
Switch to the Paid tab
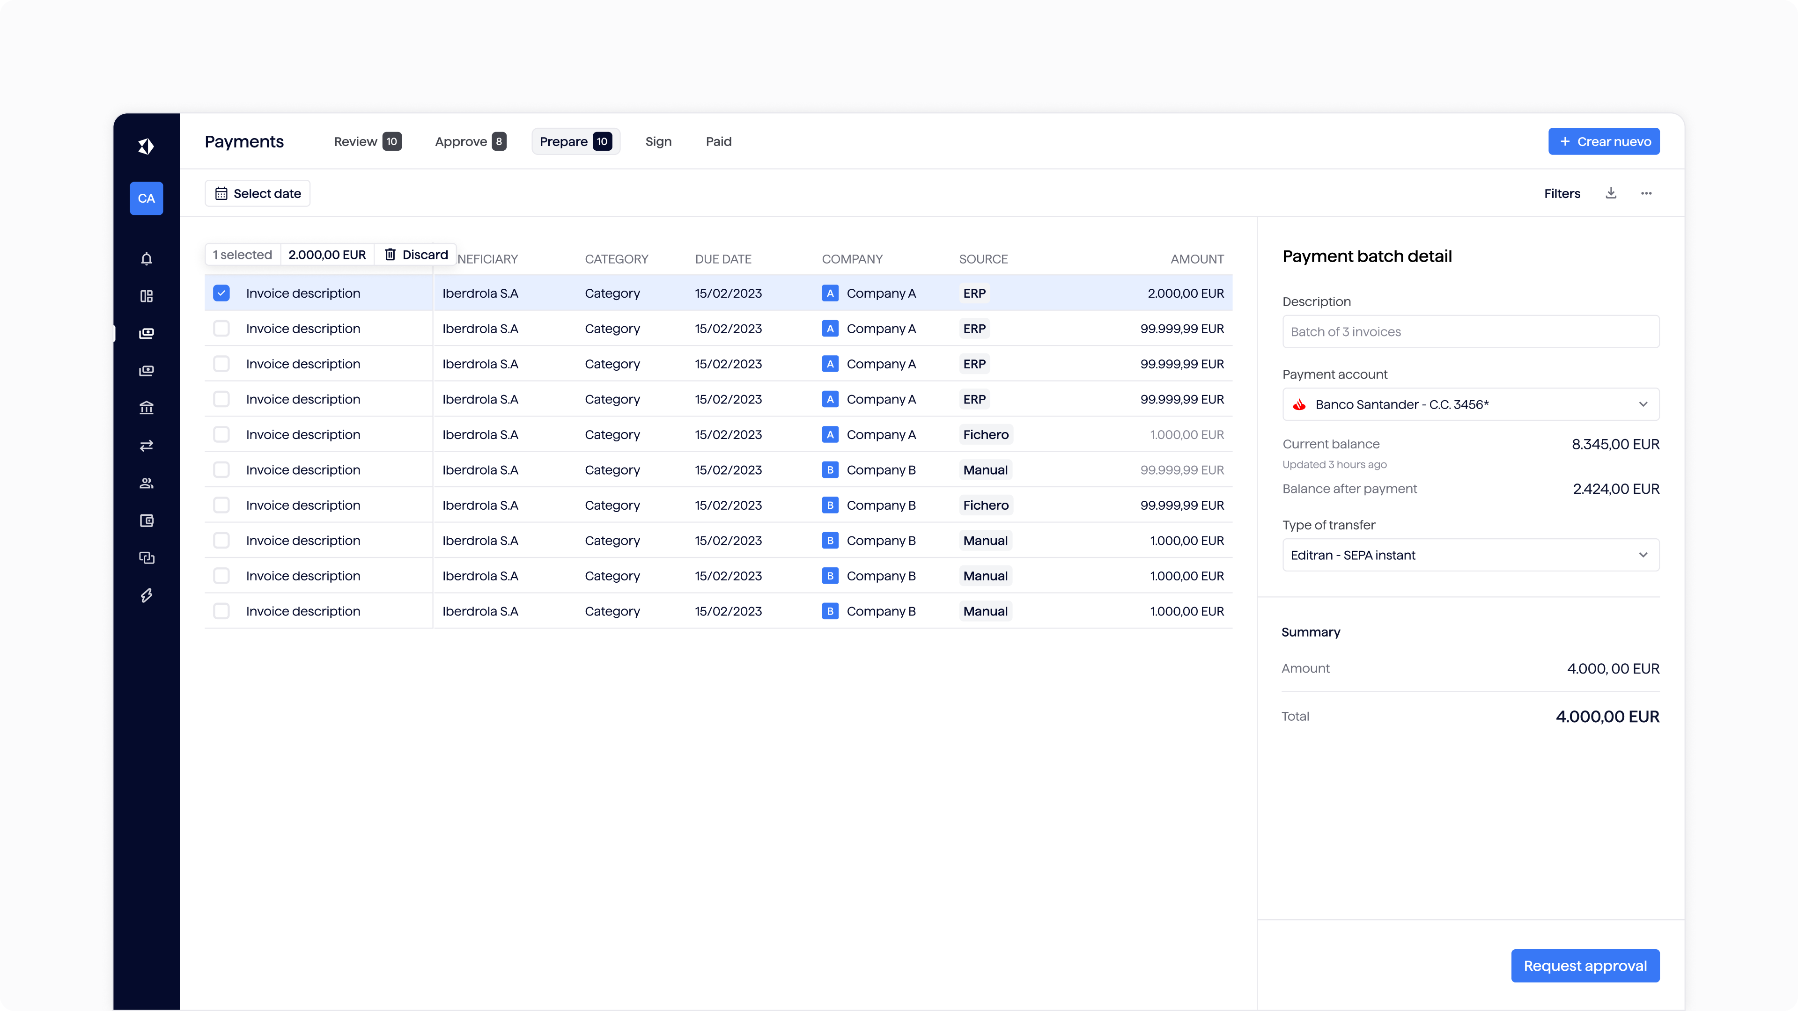(x=718, y=142)
